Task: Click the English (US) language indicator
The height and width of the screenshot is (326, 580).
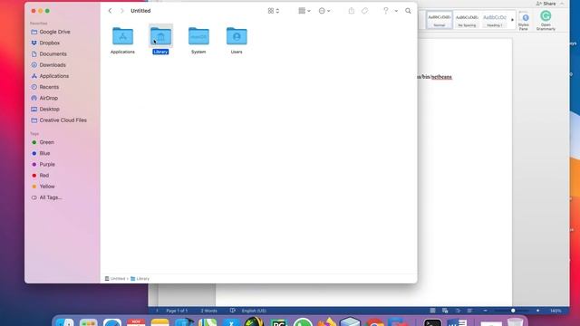Action: [x=254, y=311]
